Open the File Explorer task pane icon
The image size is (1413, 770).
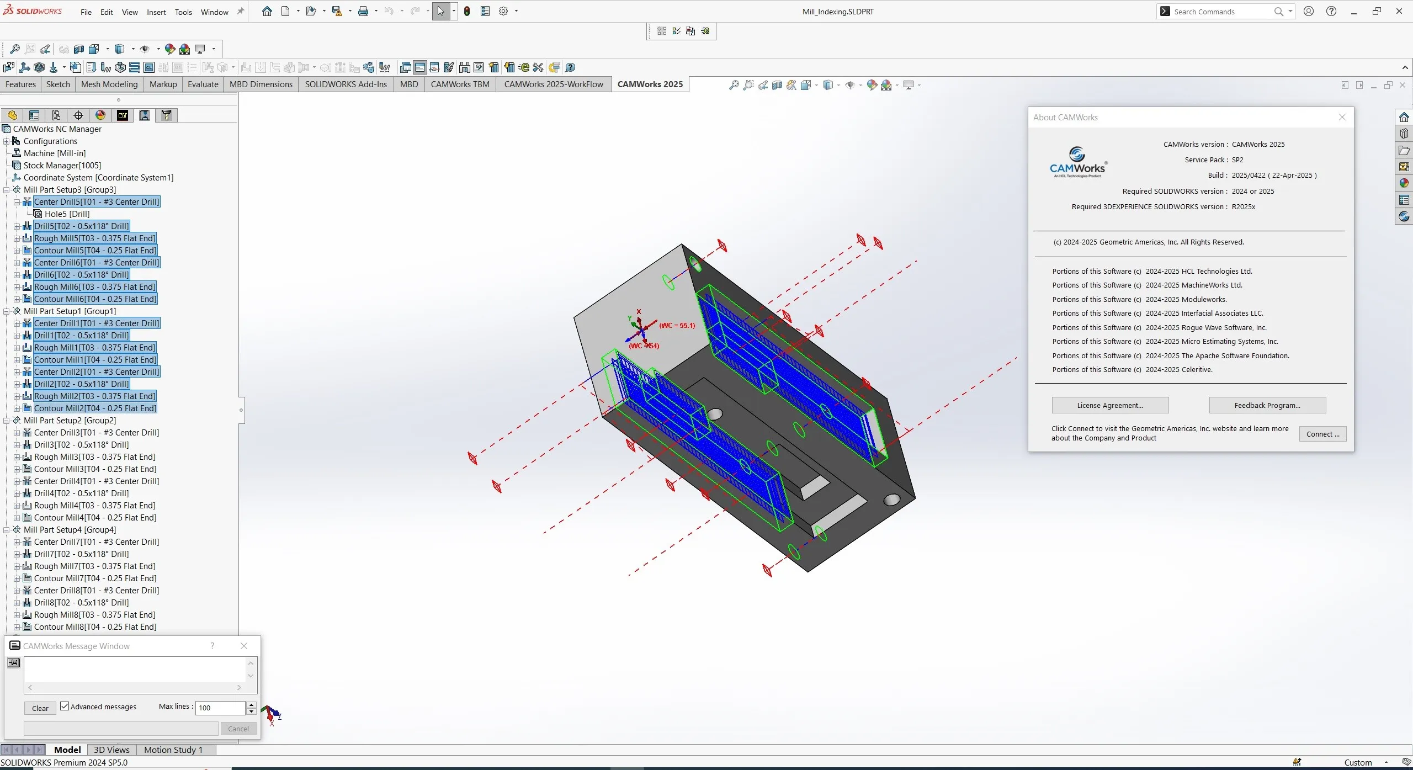point(1404,150)
